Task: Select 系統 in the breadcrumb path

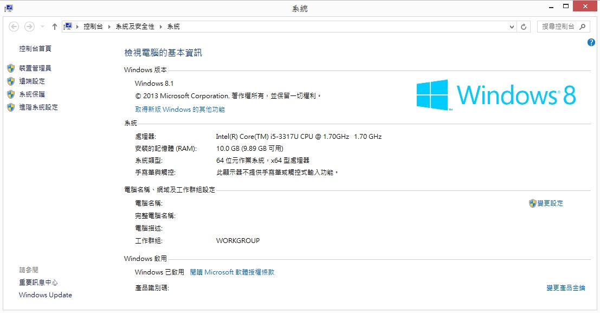Action: [x=173, y=27]
